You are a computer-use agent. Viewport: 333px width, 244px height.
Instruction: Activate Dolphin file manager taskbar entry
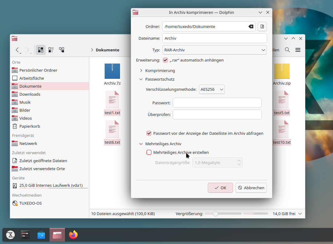pos(57,235)
